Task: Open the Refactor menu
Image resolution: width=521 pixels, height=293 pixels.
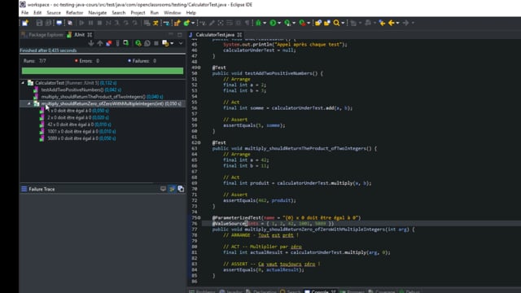Action: [x=74, y=13]
